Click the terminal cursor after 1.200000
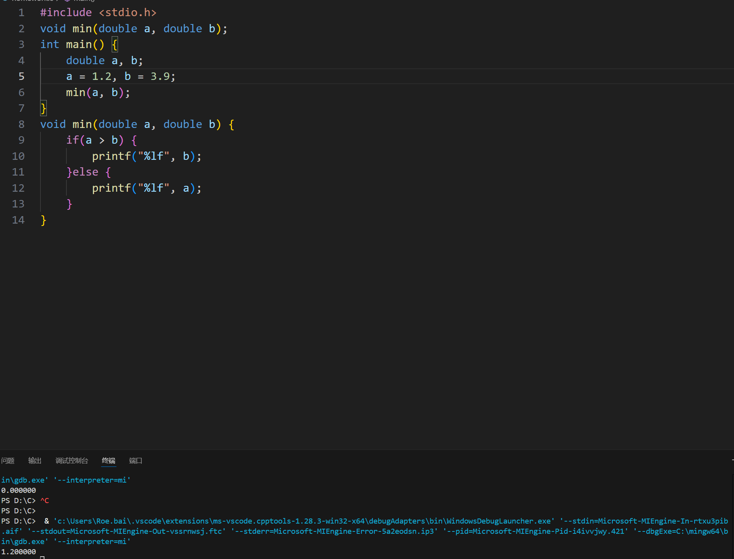Screen dimensions: 734x559 (42, 557)
